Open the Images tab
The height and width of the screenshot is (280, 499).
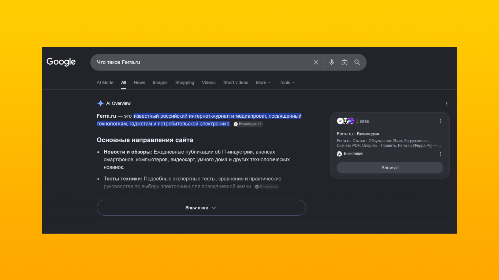[160, 82]
